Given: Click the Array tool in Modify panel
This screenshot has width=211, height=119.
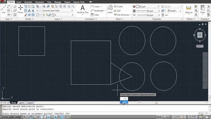Looking at the screenshot, I should (x=33, y=15).
